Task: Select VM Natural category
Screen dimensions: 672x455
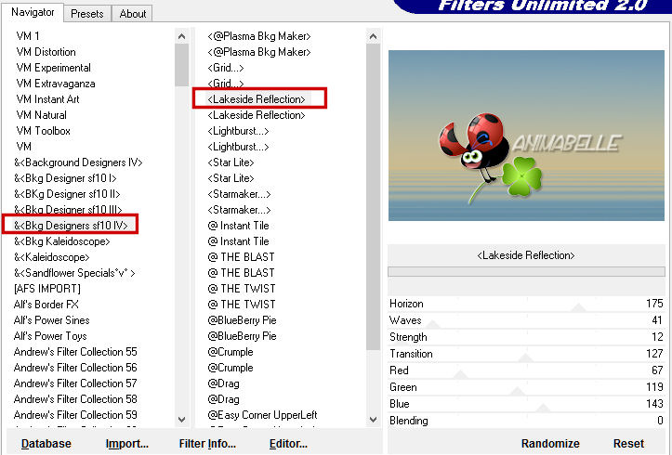Action: (x=41, y=115)
